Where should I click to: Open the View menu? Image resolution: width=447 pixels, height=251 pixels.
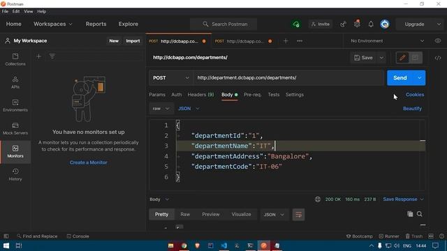pyautogui.click(x=28, y=11)
